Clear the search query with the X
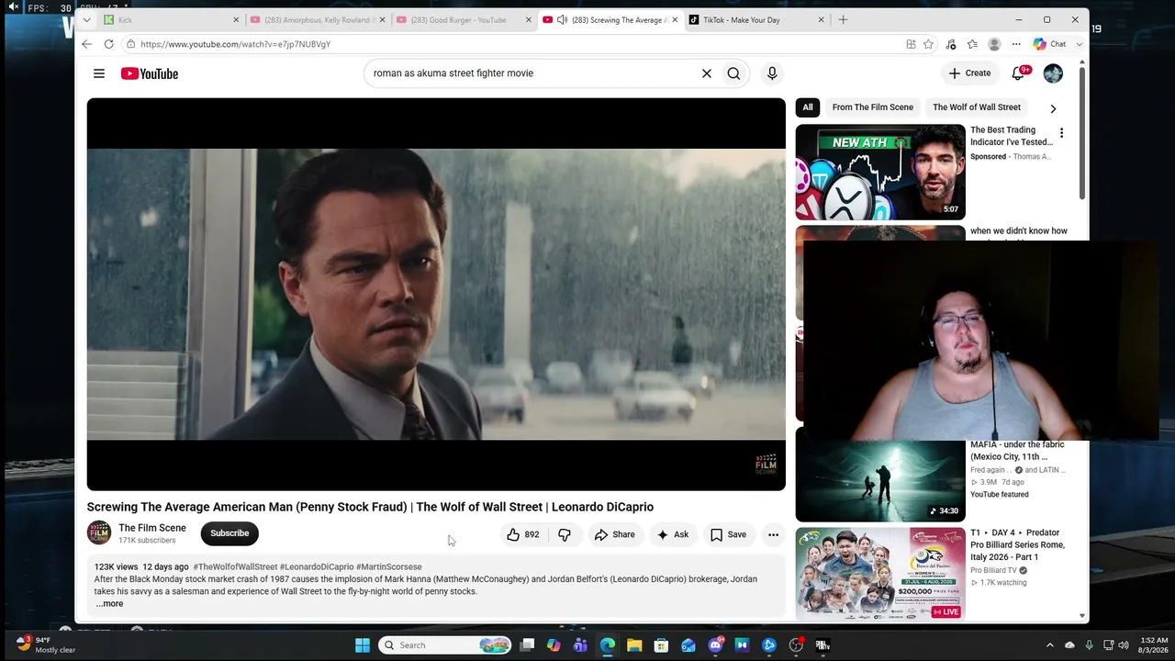Screen dimensions: 1175x661 coord(707,73)
